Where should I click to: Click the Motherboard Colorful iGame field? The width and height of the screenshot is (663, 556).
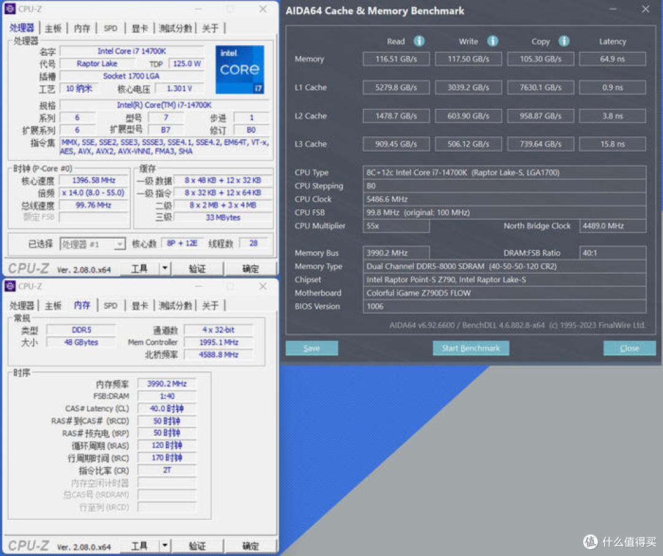point(505,293)
